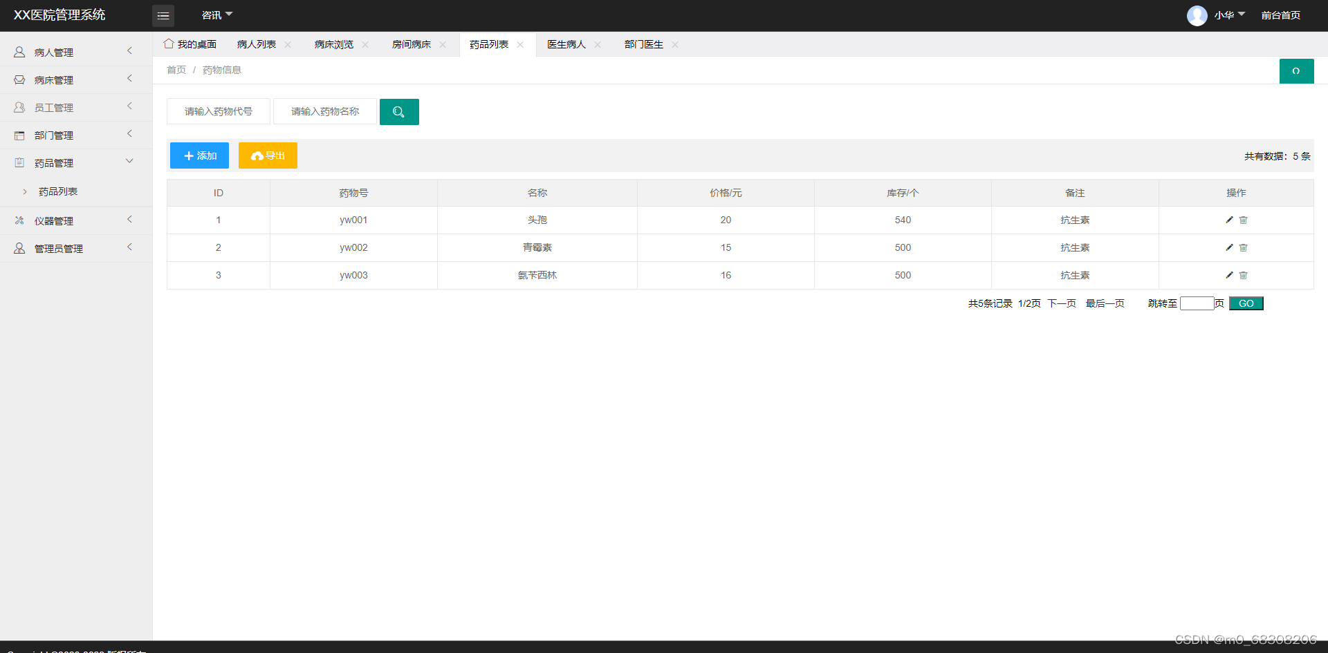Click the 库存/个 column header

[903, 193]
